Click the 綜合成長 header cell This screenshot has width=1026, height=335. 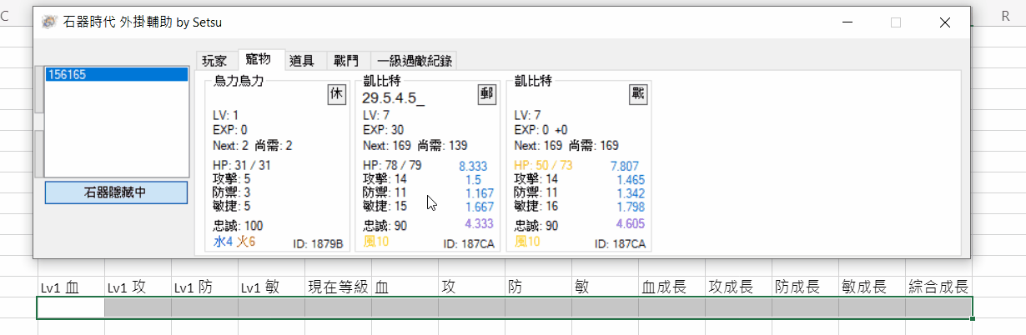(938, 287)
